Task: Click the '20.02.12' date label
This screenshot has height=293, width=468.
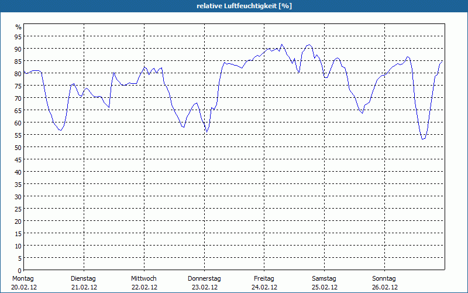Action: point(24,288)
